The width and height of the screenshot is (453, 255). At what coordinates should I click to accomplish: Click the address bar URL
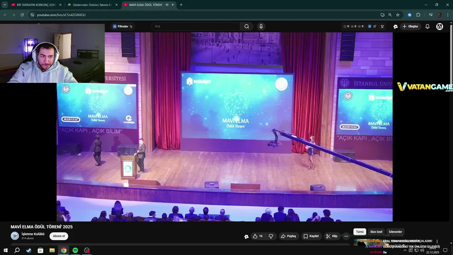61,15
